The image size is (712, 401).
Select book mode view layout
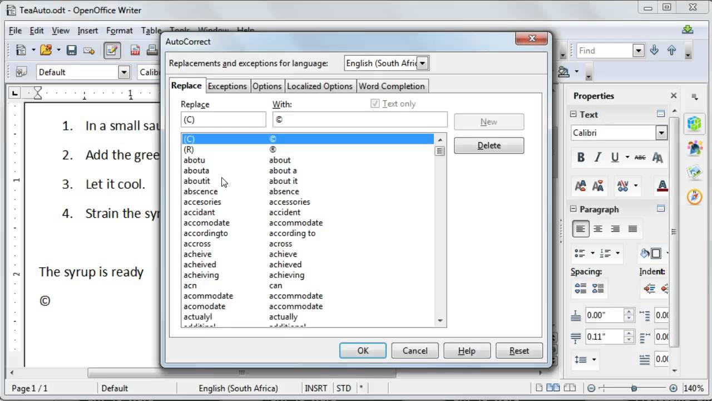pyautogui.click(x=568, y=388)
